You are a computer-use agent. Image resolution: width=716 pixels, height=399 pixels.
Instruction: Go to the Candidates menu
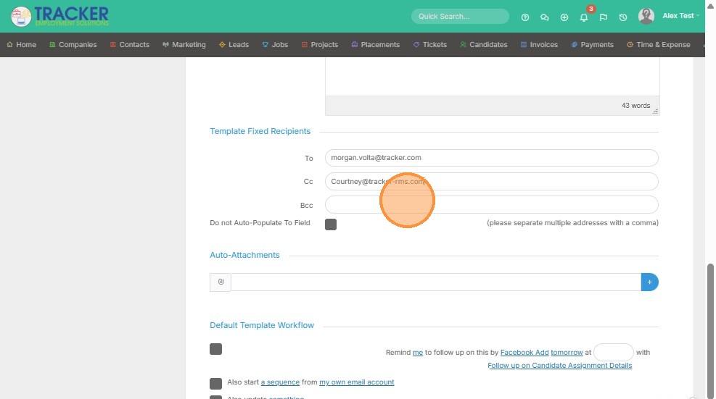(483, 45)
